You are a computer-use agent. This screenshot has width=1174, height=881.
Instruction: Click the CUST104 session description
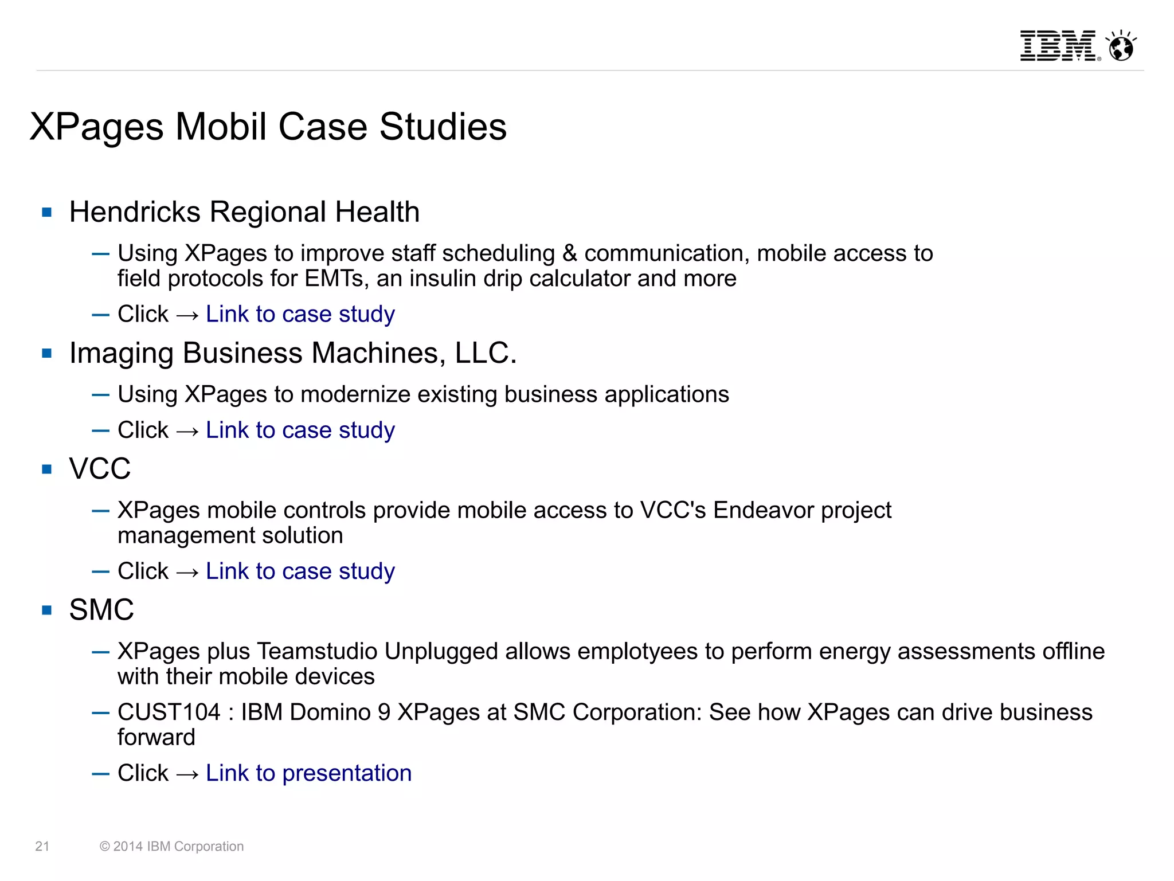[x=605, y=725]
